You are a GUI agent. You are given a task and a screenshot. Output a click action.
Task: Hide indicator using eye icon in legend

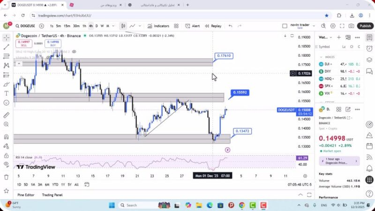coord(74,52)
